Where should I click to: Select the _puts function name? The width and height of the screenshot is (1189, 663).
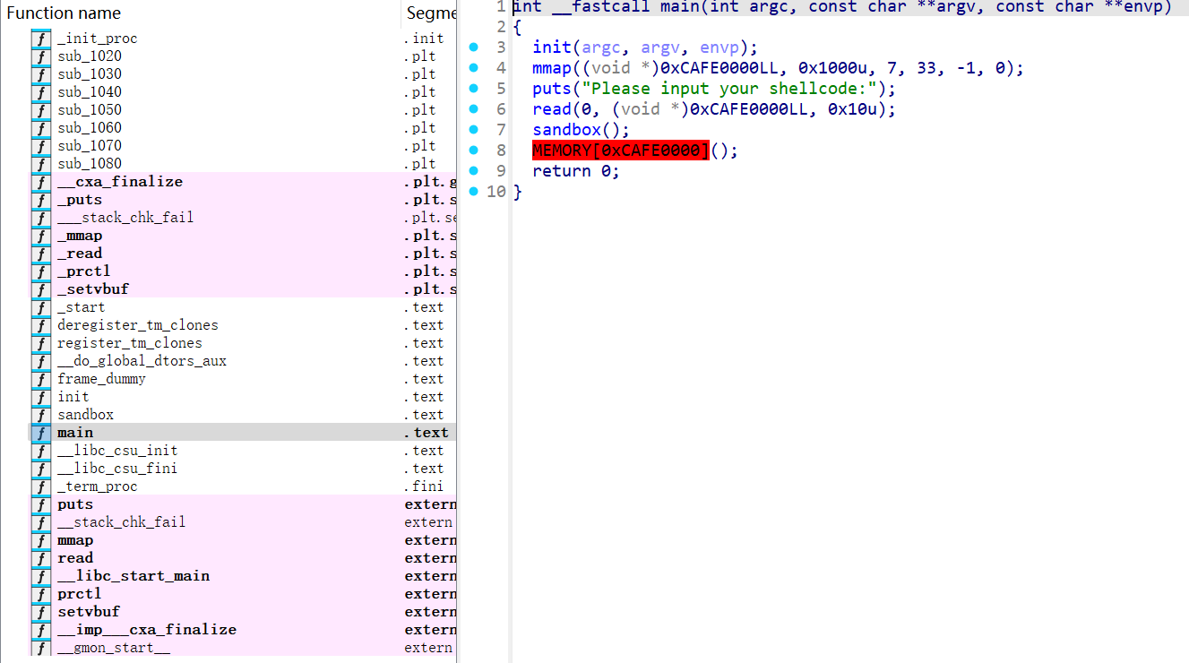click(x=80, y=200)
